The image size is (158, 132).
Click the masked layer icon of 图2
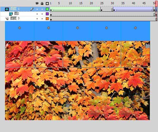[11, 14]
